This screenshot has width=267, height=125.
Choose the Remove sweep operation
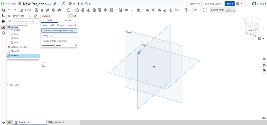(61, 25)
